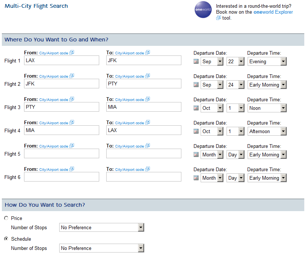Open calendar icon for Flight 1 departure date
Viewport: 305px width, 254px height.
[x=196, y=62]
